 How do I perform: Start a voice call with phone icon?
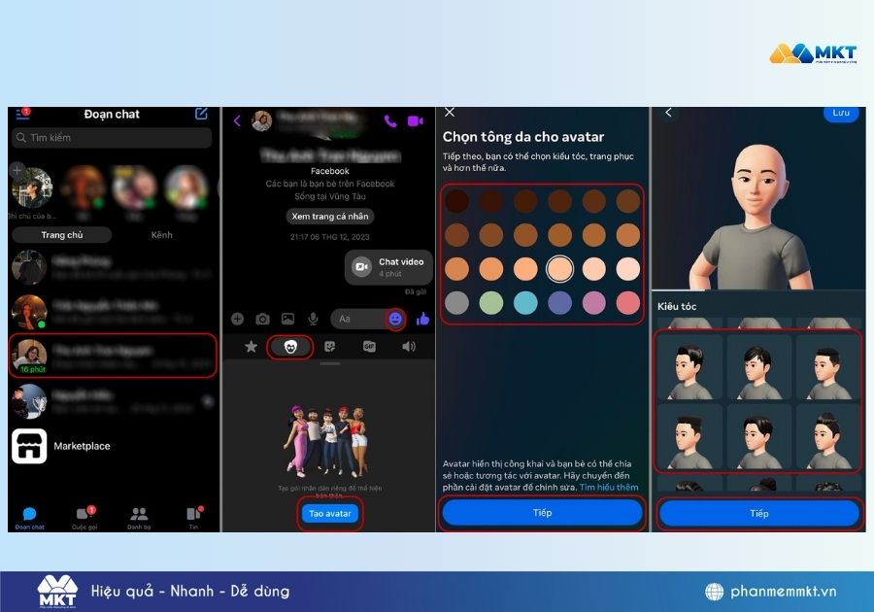390,121
